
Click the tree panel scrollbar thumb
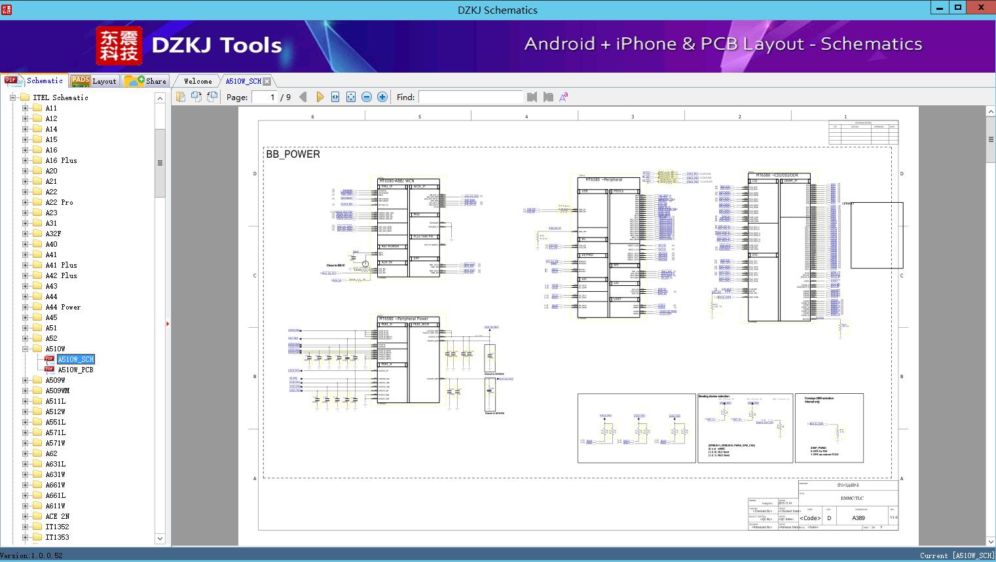pos(160,163)
